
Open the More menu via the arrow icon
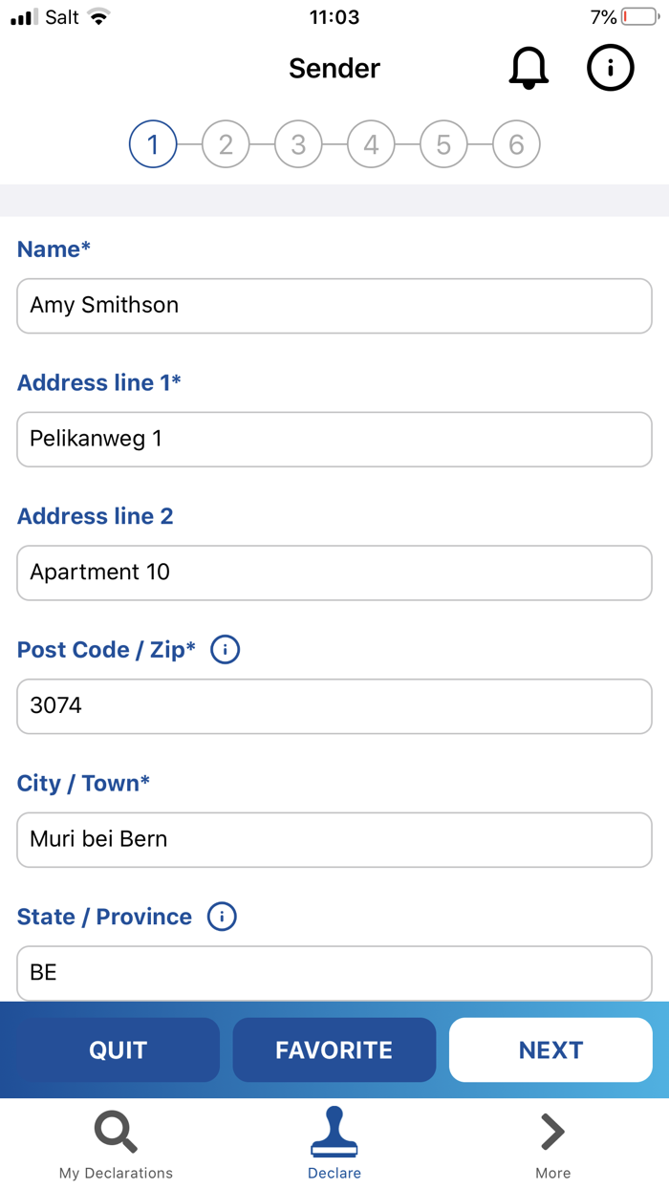click(x=551, y=1131)
